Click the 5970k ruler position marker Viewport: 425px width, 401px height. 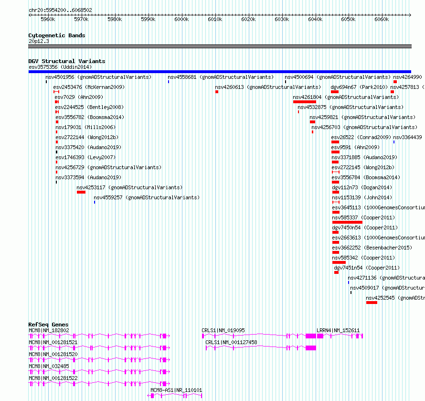[x=81, y=19]
